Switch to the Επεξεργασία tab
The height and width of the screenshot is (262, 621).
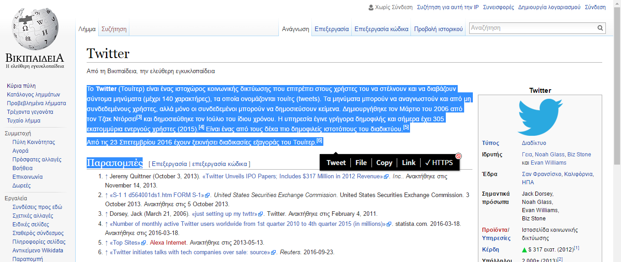(332, 29)
